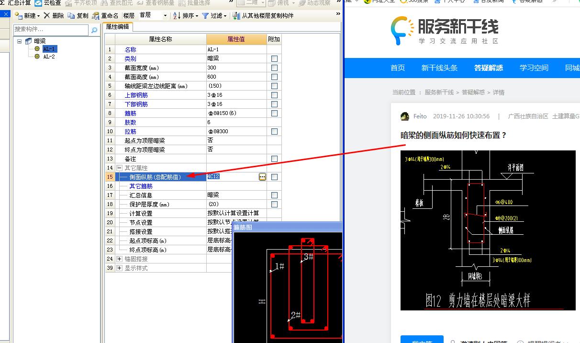Select AL-2 in the component tree

(49, 57)
